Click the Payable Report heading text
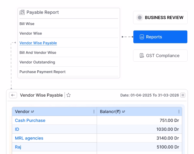 click(x=42, y=12)
